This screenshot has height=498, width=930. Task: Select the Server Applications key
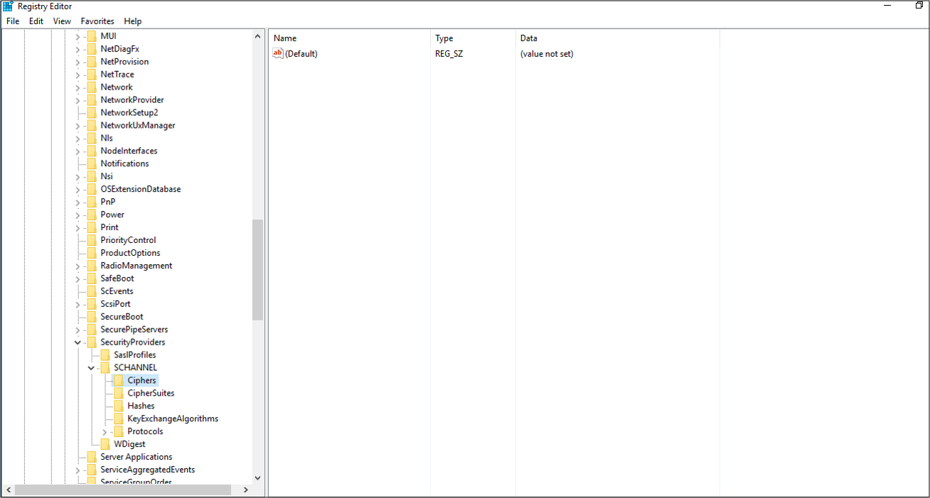pyautogui.click(x=136, y=458)
